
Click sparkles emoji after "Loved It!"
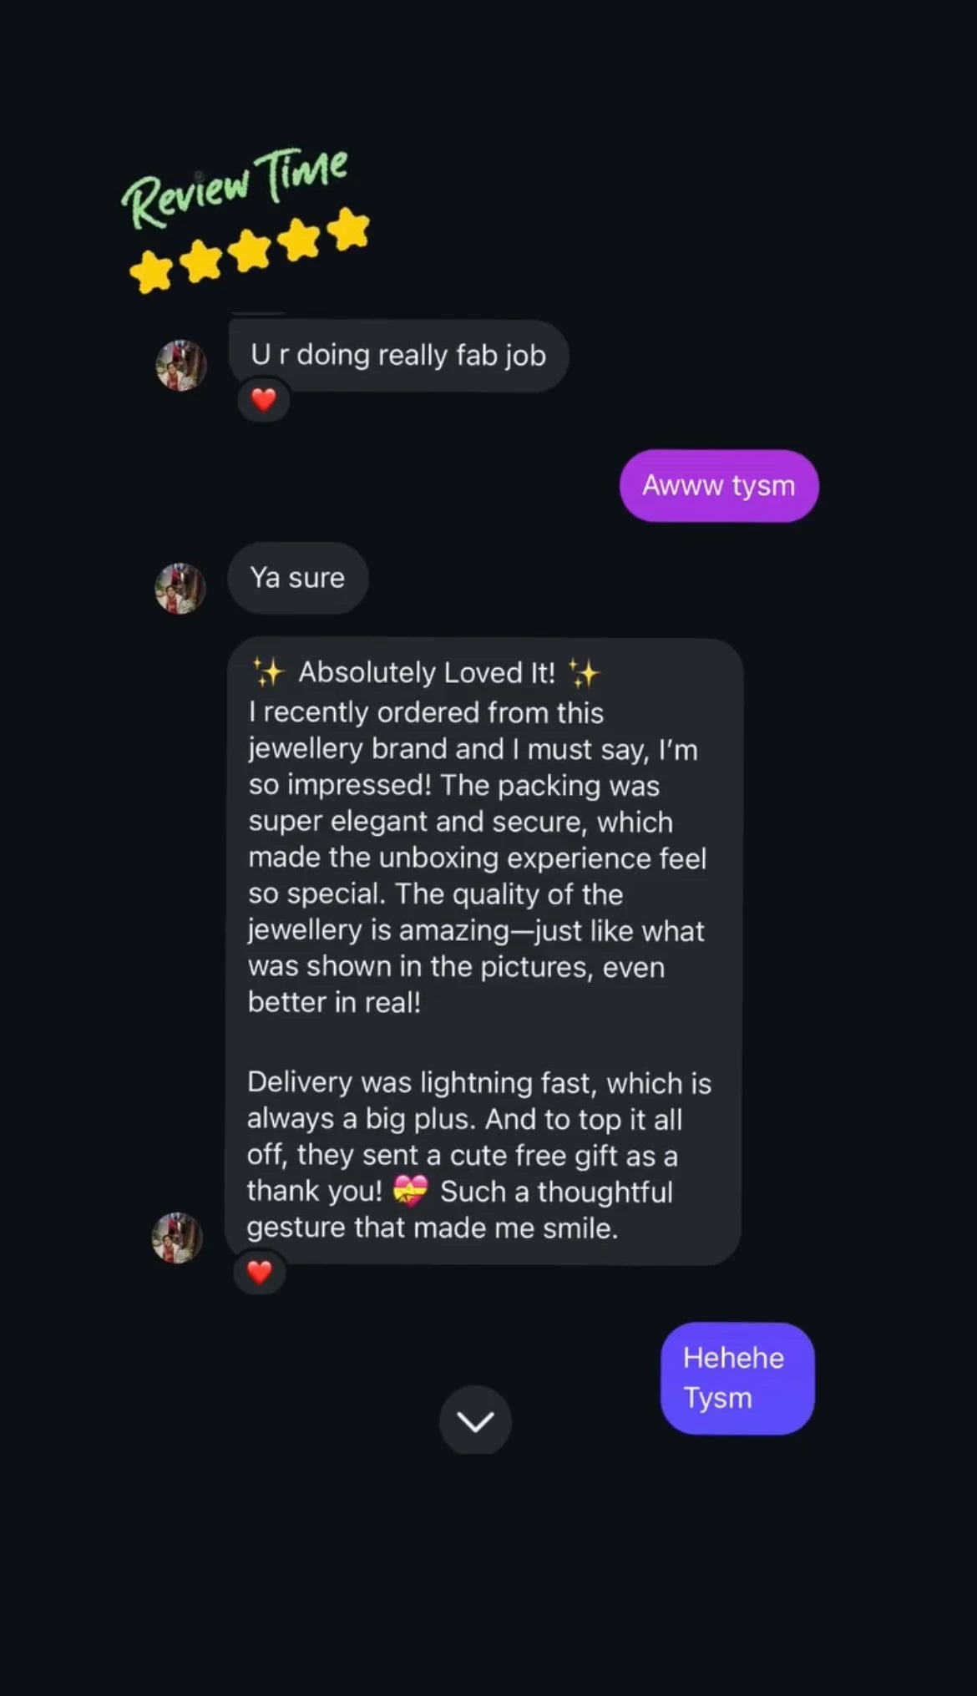pos(584,672)
